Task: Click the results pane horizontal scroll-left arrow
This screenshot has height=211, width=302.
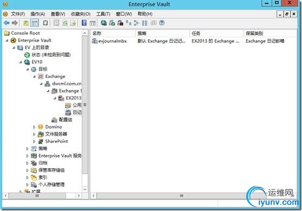Action: point(94,196)
